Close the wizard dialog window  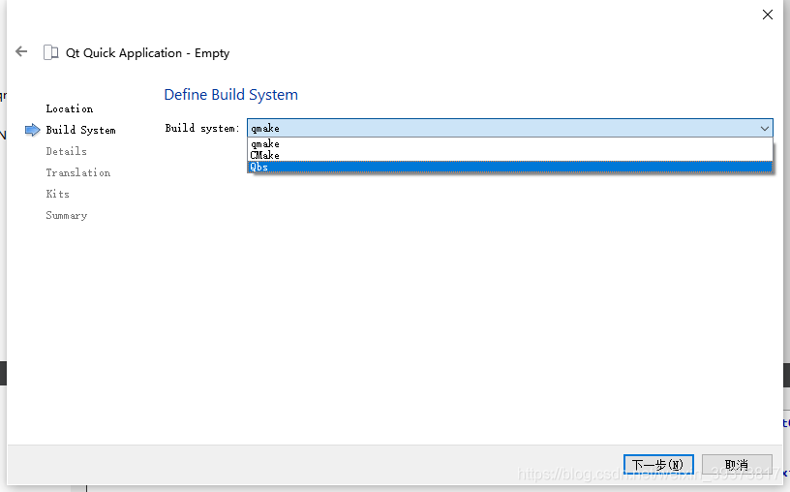pos(768,15)
